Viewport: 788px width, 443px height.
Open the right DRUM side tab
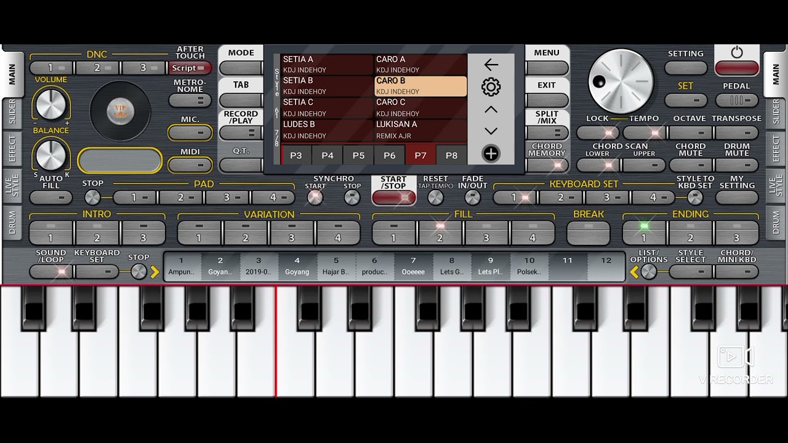(774, 221)
